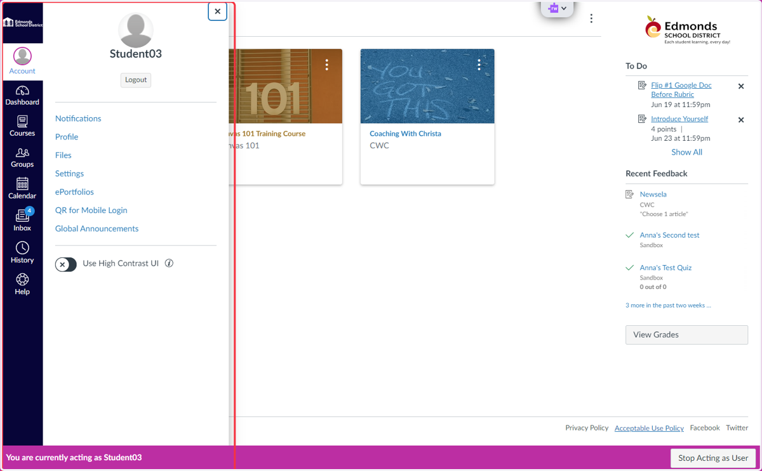Viewport: 762px width, 471px height.
Task: Dismiss the Introduce Yourself to-do item
Action: (741, 120)
